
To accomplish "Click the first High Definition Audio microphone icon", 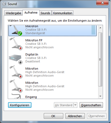I will 16,72.
